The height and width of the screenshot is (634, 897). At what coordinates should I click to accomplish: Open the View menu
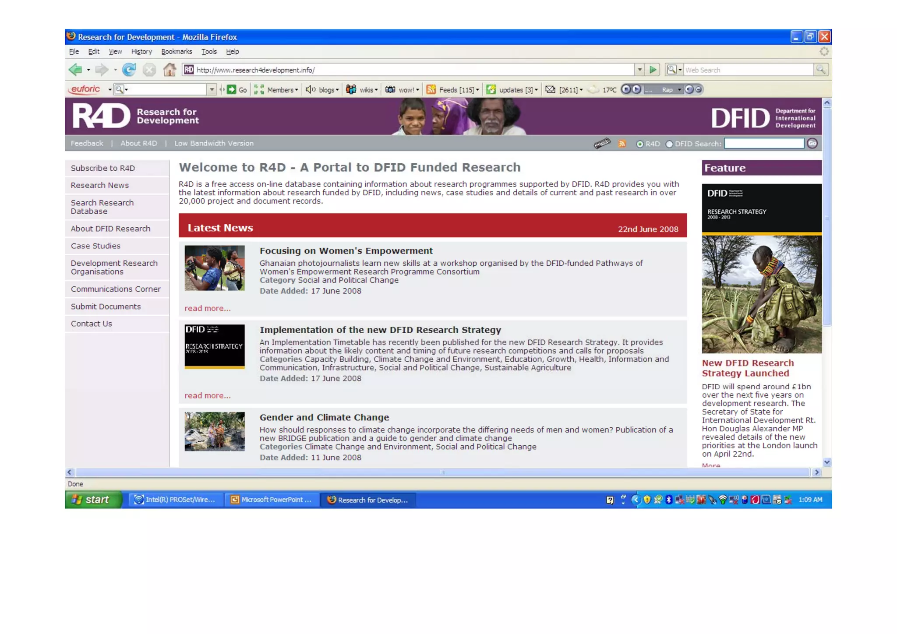tap(115, 52)
